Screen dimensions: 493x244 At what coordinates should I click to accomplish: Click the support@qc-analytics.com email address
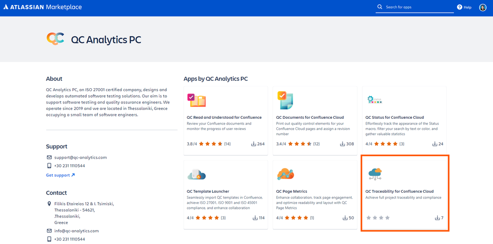pos(80,157)
